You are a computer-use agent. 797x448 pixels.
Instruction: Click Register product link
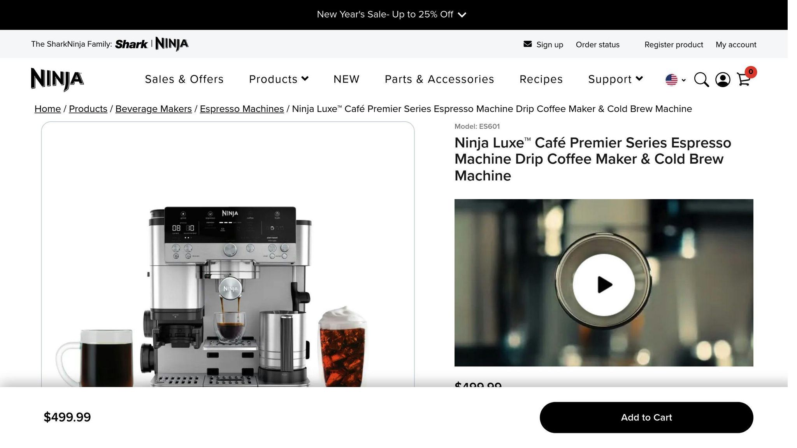[674, 44]
